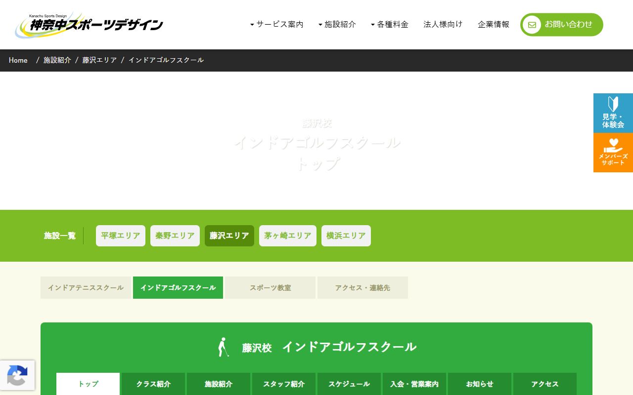
Task: Open the 企業情報 menu item
Action: tap(494, 24)
